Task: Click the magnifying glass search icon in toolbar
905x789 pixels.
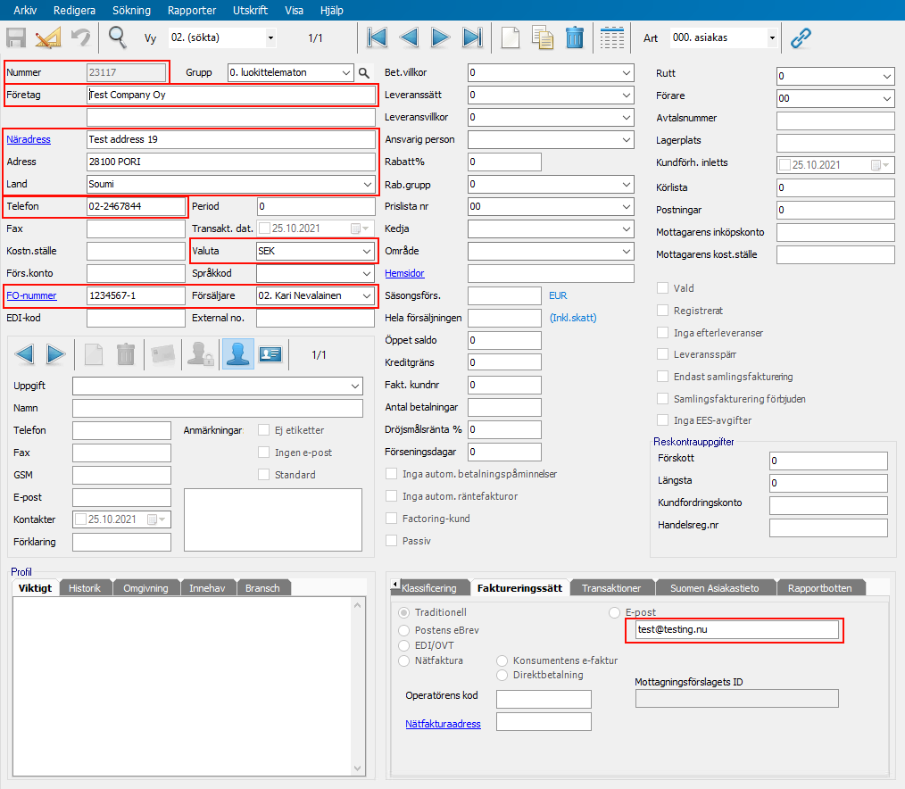Action: pyautogui.click(x=117, y=37)
